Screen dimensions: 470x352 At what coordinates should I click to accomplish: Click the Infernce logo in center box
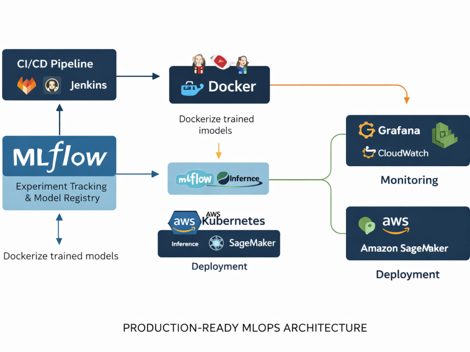[239, 179]
